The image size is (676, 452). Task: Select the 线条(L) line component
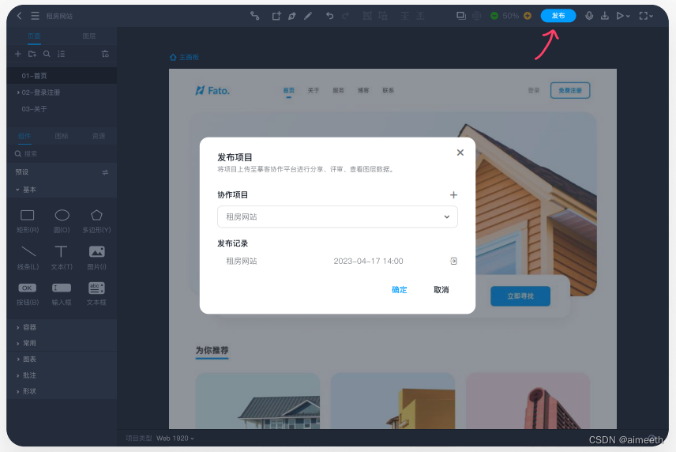coord(28,257)
